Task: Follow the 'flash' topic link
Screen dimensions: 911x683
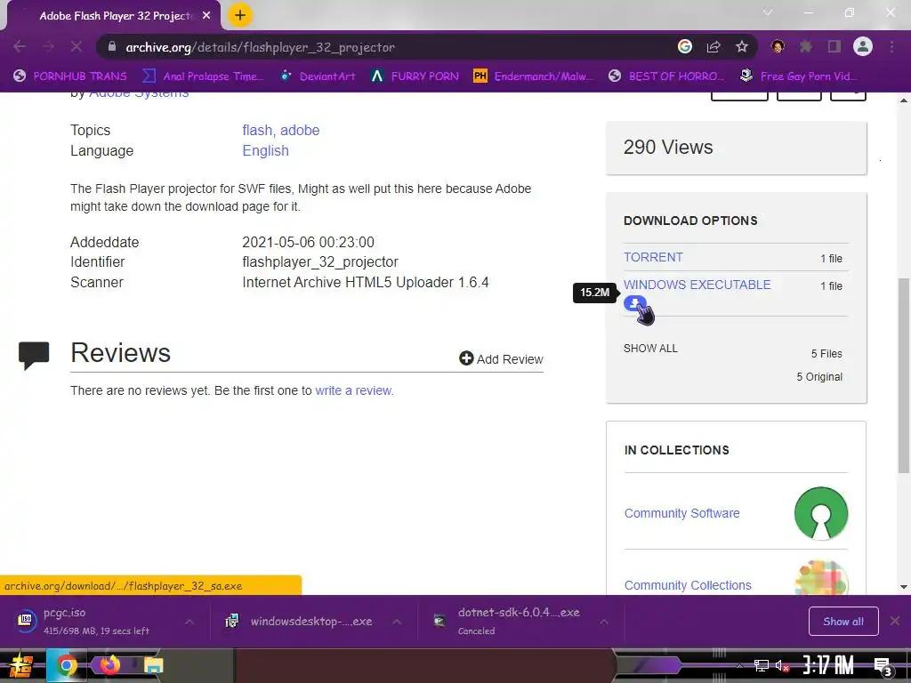Action: tap(257, 130)
